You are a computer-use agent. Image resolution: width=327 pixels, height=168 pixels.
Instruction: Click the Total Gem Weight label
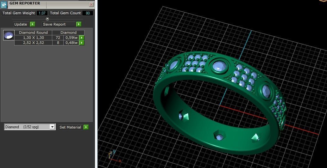[x=19, y=13]
